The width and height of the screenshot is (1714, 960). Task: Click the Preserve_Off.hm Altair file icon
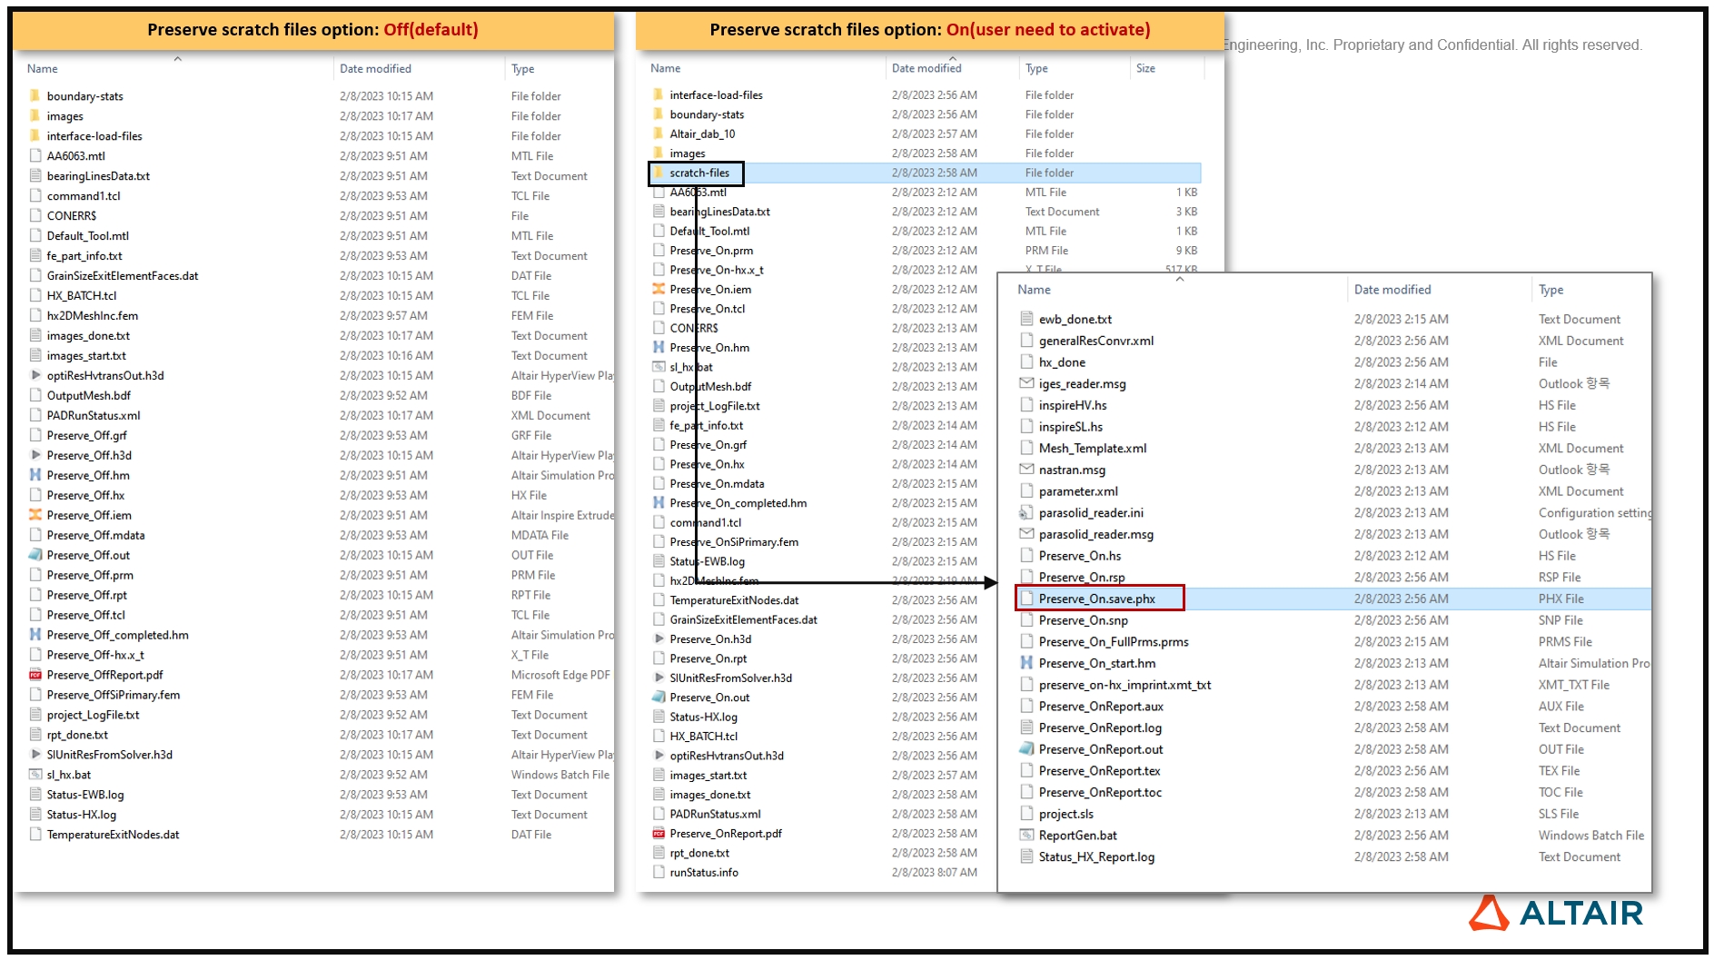coord(35,475)
